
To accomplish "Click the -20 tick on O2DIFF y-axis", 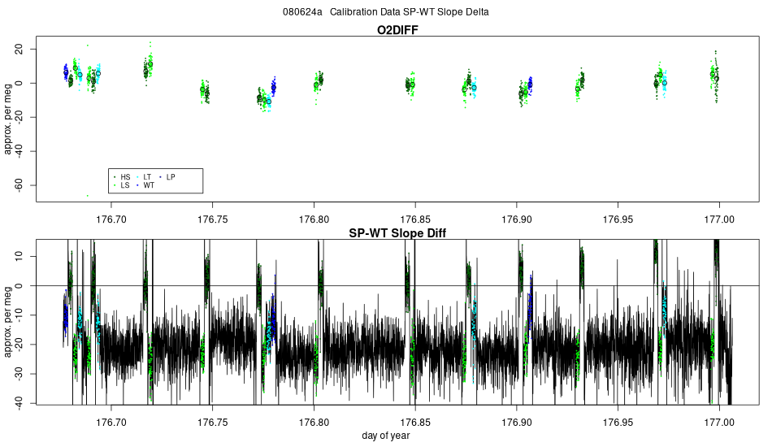I will click(x=19, y=117).
